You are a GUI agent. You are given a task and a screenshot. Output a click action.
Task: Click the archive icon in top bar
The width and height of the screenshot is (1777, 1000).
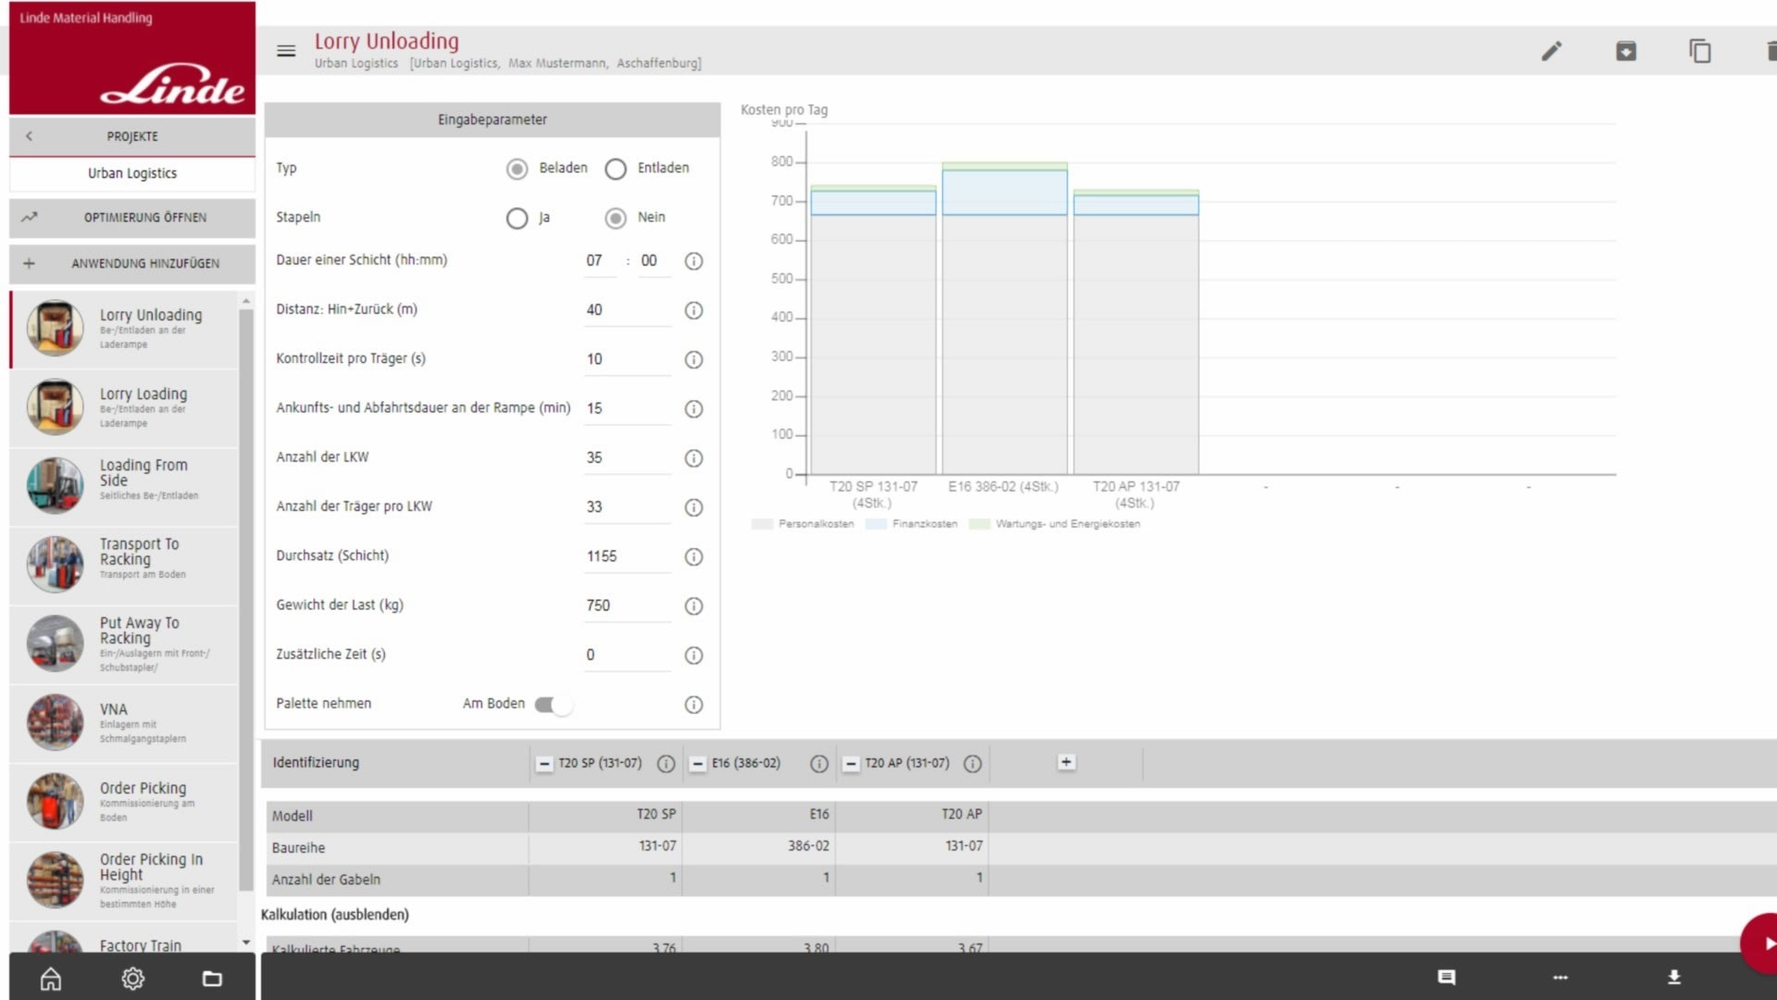[1626, 51]
